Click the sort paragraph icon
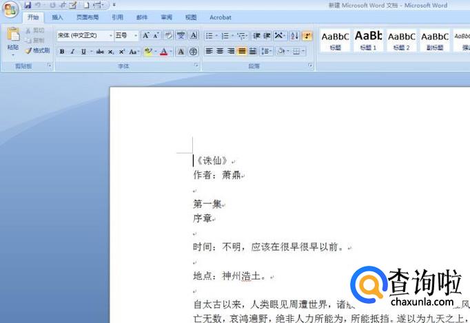 [x=294, y=36]
